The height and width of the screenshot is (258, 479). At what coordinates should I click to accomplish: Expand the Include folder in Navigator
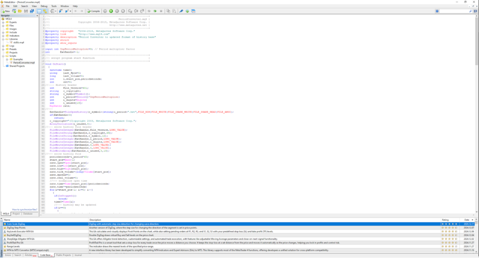(3, 32)
